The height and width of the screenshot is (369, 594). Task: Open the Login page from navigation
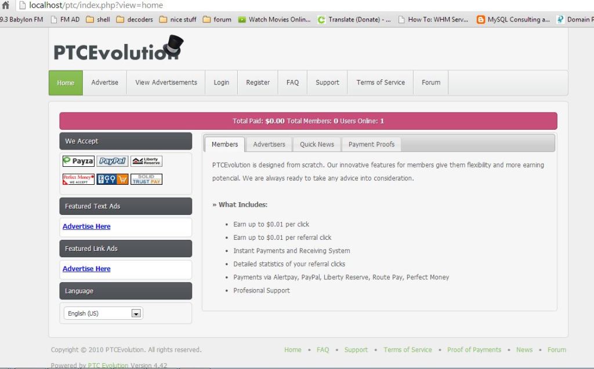point(221,82)
